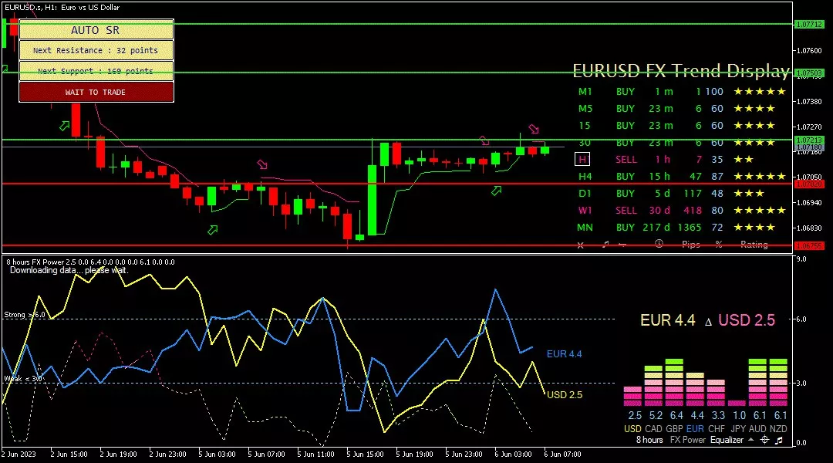Select the red down arrow above 5 Jun 07:00 candles
Screen dimensions: 833x463
coord(262,164)
